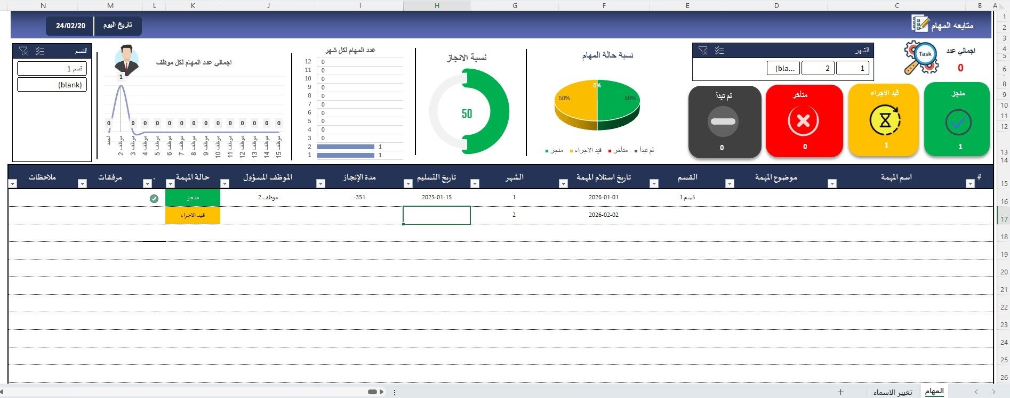Clear the الشهر slicer filter
This screenshot has width=1010, height=398.
point(703,51)
